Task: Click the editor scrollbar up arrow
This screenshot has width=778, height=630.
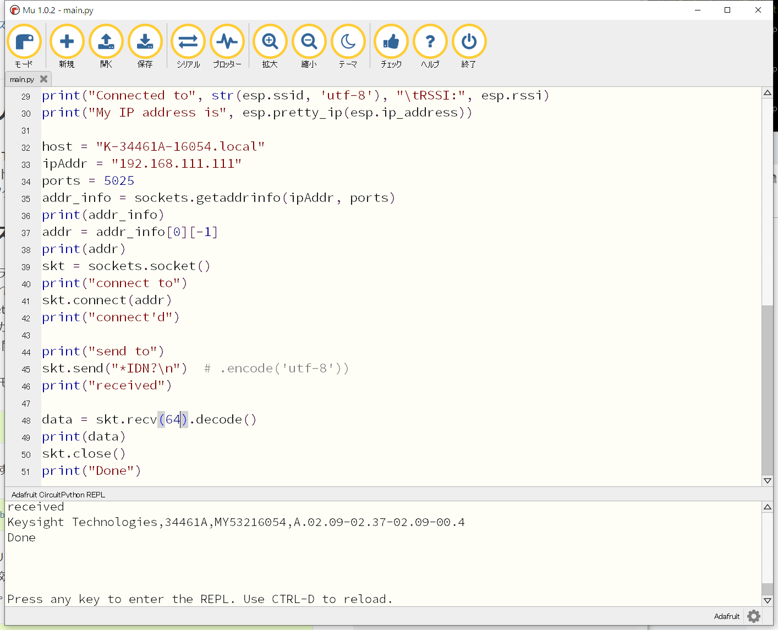Action: [768, 92]
